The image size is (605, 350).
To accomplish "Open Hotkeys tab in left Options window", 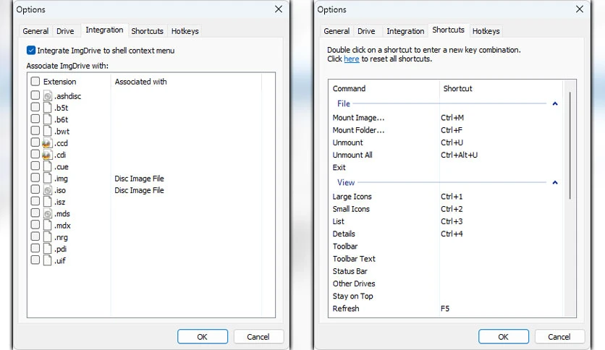I will point(185,31).
